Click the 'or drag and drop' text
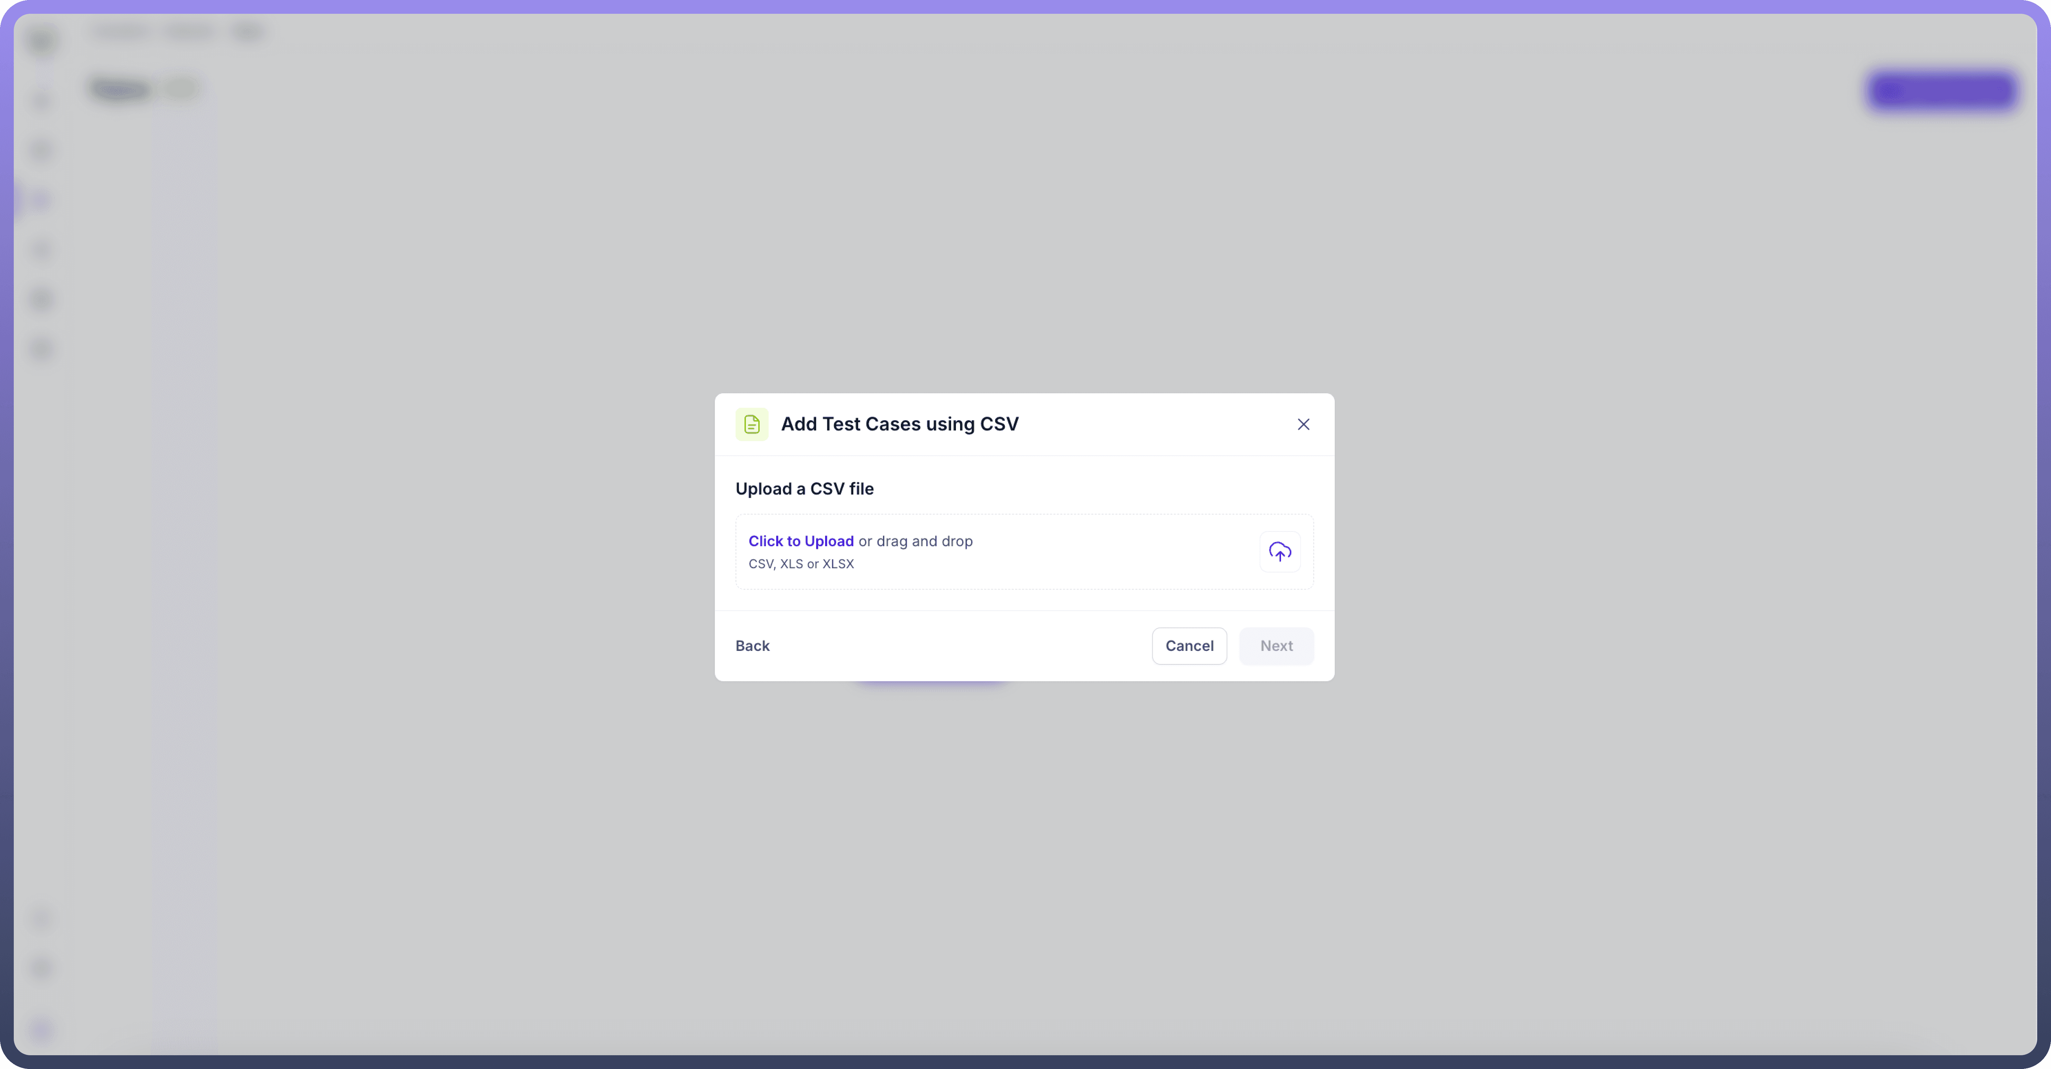This screenshot has width=2051, height=1069. 915,541
